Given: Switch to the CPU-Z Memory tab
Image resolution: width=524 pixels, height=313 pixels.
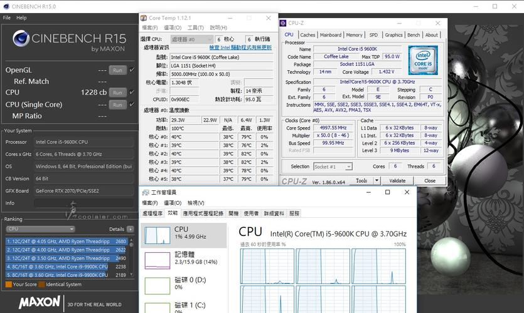Looking at the screenshot, I should 354,35.
